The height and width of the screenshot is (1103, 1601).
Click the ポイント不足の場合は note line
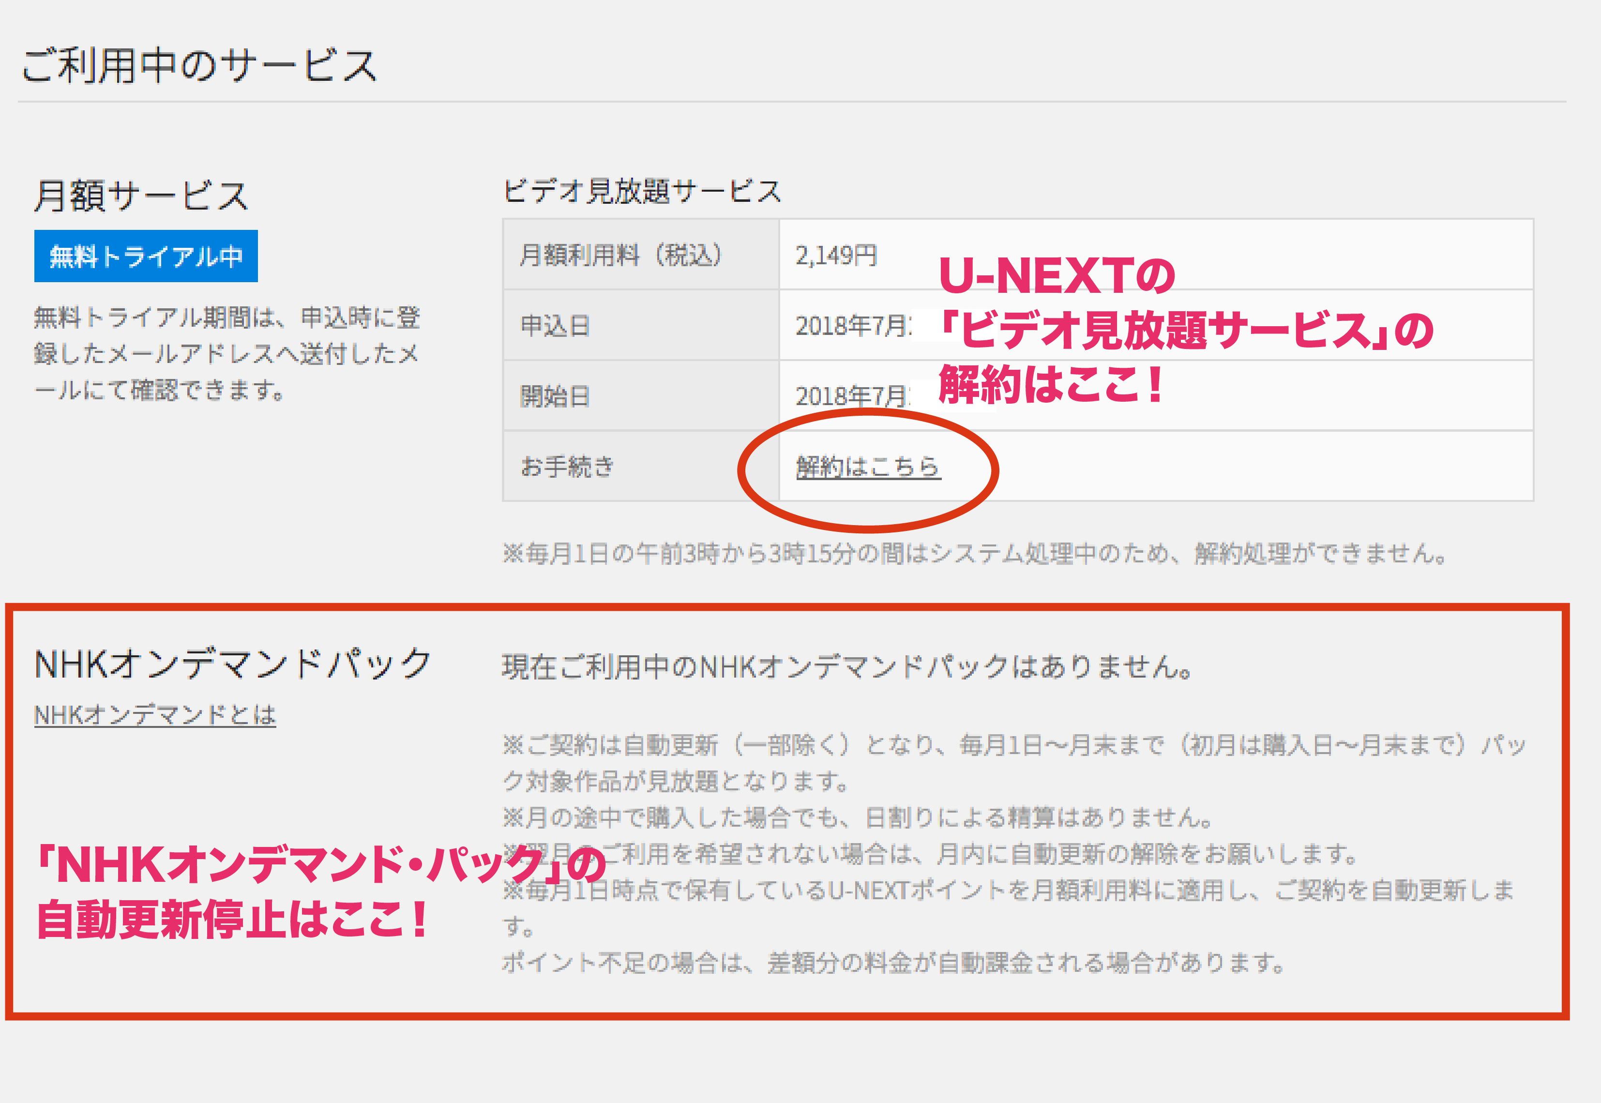pos(893,962)
